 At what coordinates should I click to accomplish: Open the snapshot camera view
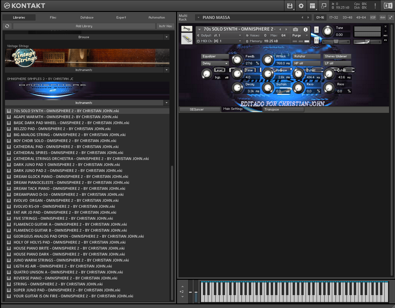pos(295,29)
